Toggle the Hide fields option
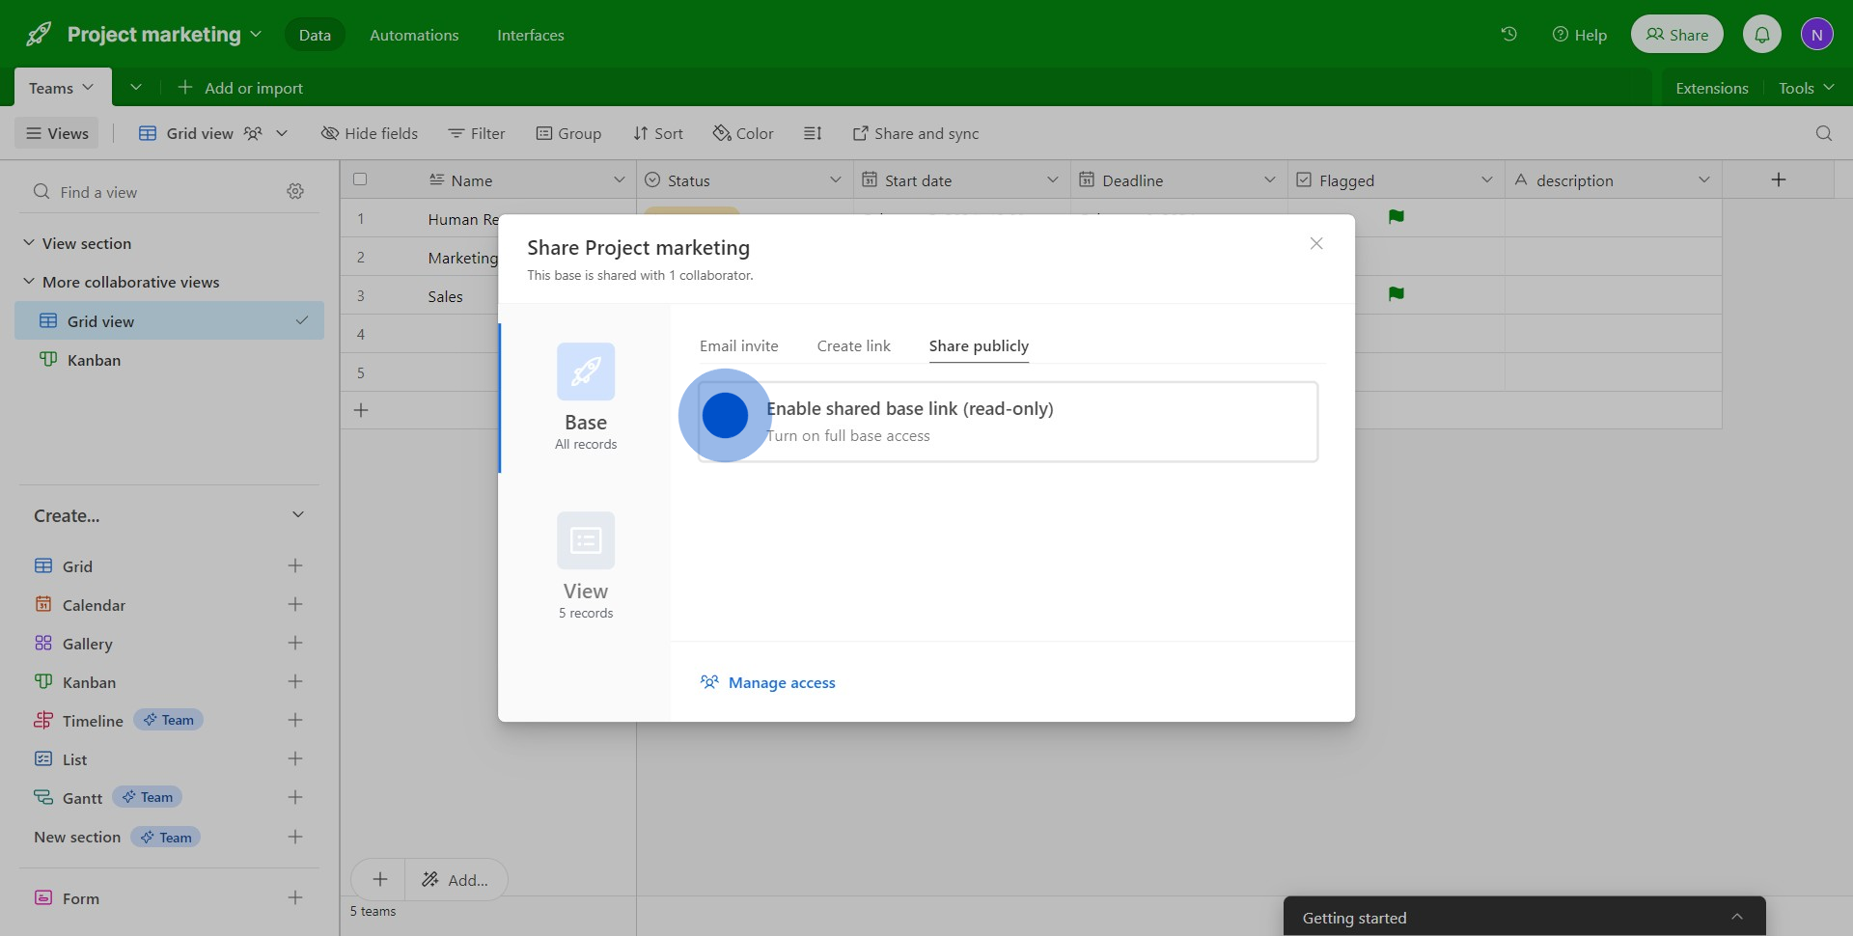1853x936 pixels. pyautogui.click(x=370, y=133)
